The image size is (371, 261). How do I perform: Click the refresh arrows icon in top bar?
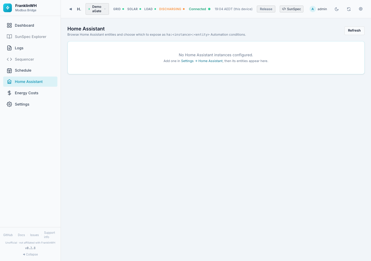coord(349,9)
